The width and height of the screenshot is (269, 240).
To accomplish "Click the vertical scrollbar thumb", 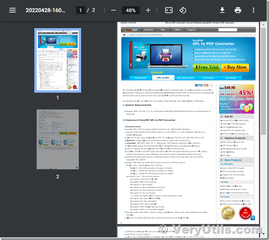I will pyautogui.click(x=263, y=81).
